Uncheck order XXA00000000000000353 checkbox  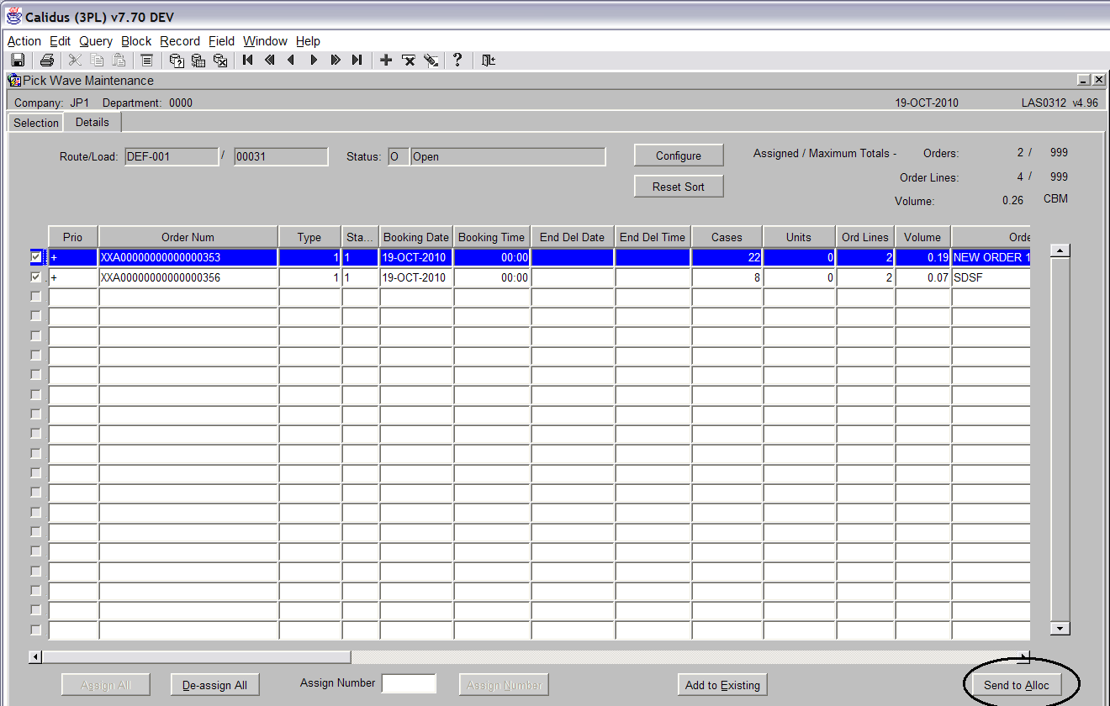pos(36,257)
